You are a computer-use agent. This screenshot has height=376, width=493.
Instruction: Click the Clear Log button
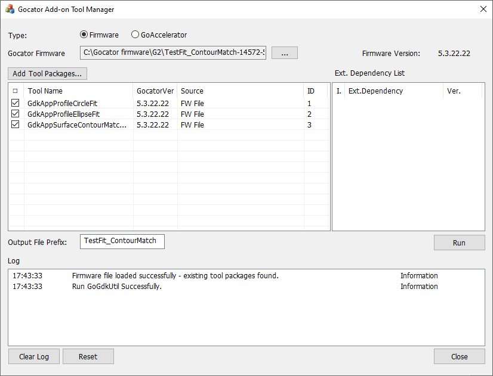click(x=34, y=356)
